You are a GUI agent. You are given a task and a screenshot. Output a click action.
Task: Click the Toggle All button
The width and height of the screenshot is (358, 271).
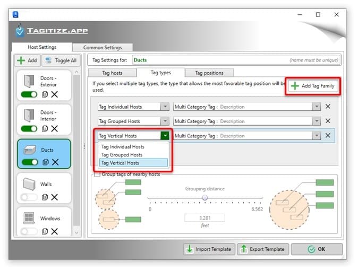pos(61,60)
